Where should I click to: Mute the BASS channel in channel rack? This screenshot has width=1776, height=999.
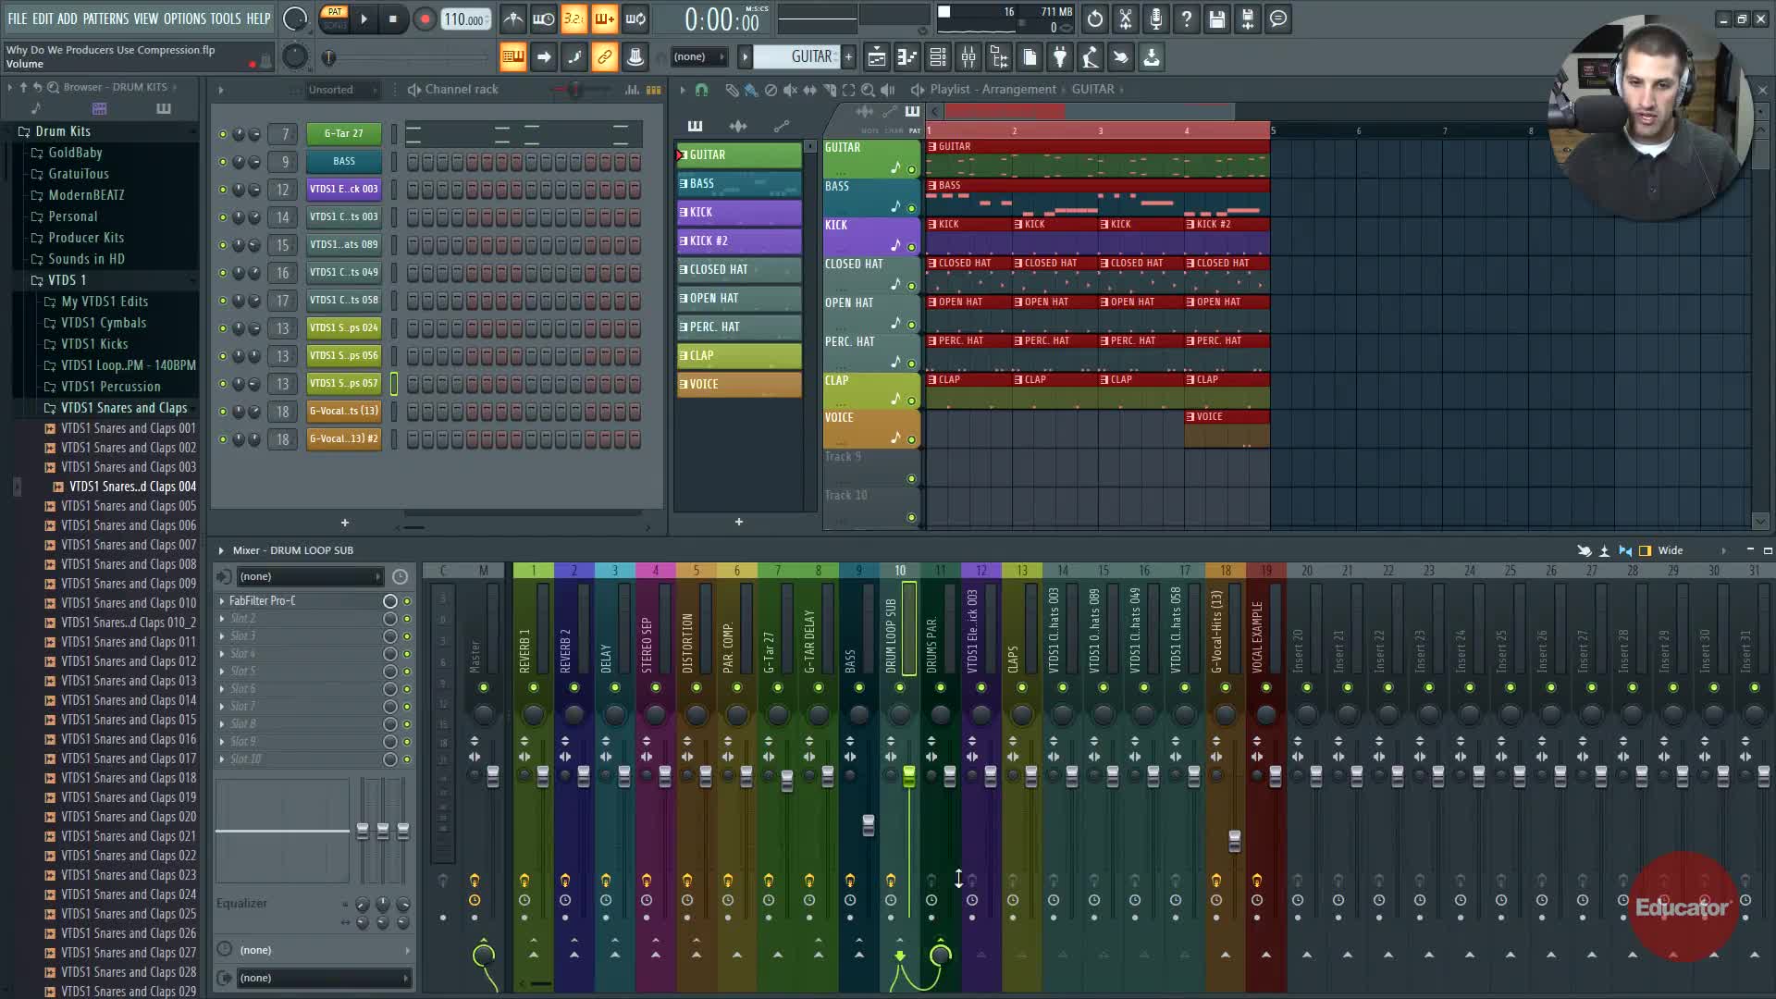coord(222,162)
